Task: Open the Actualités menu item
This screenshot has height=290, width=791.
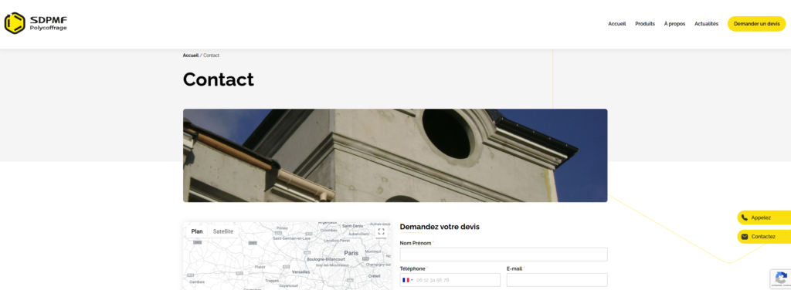Action: [706, 24]
